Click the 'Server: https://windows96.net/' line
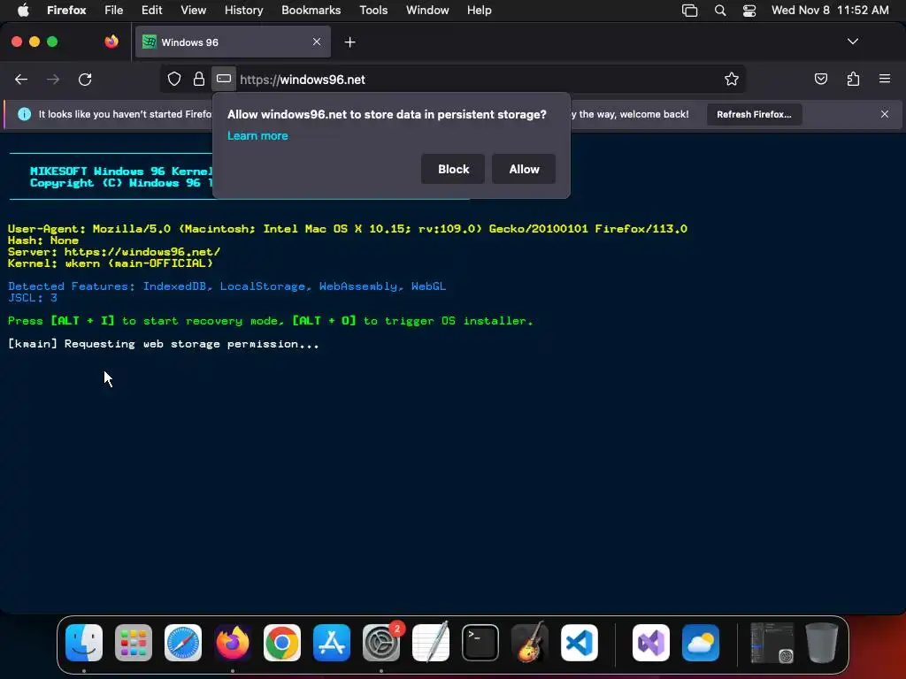 114,252
